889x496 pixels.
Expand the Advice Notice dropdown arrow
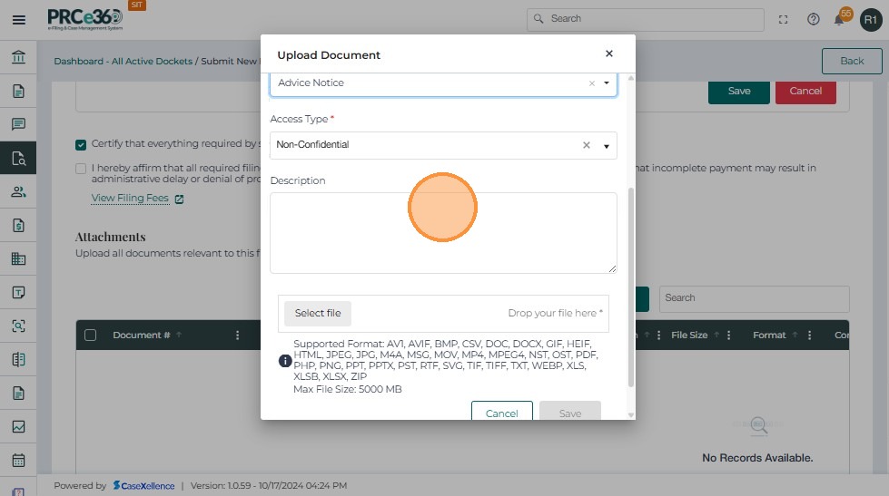click(x=607, y=83)
